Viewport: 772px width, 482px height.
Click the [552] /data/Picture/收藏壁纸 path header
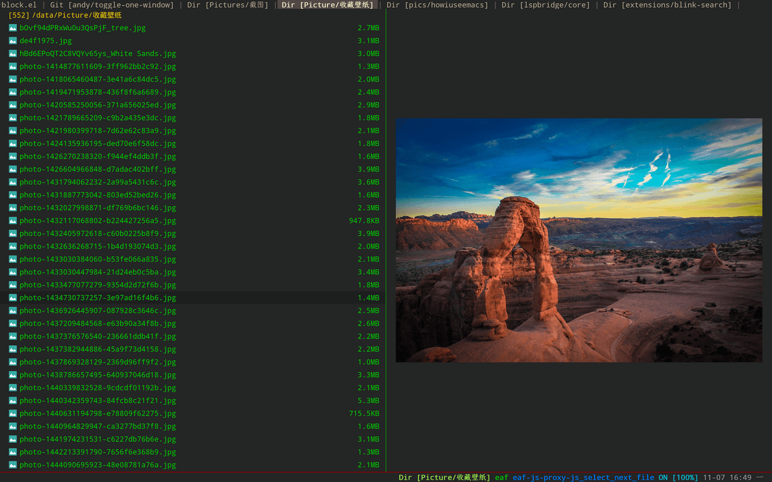pos(65,15)
